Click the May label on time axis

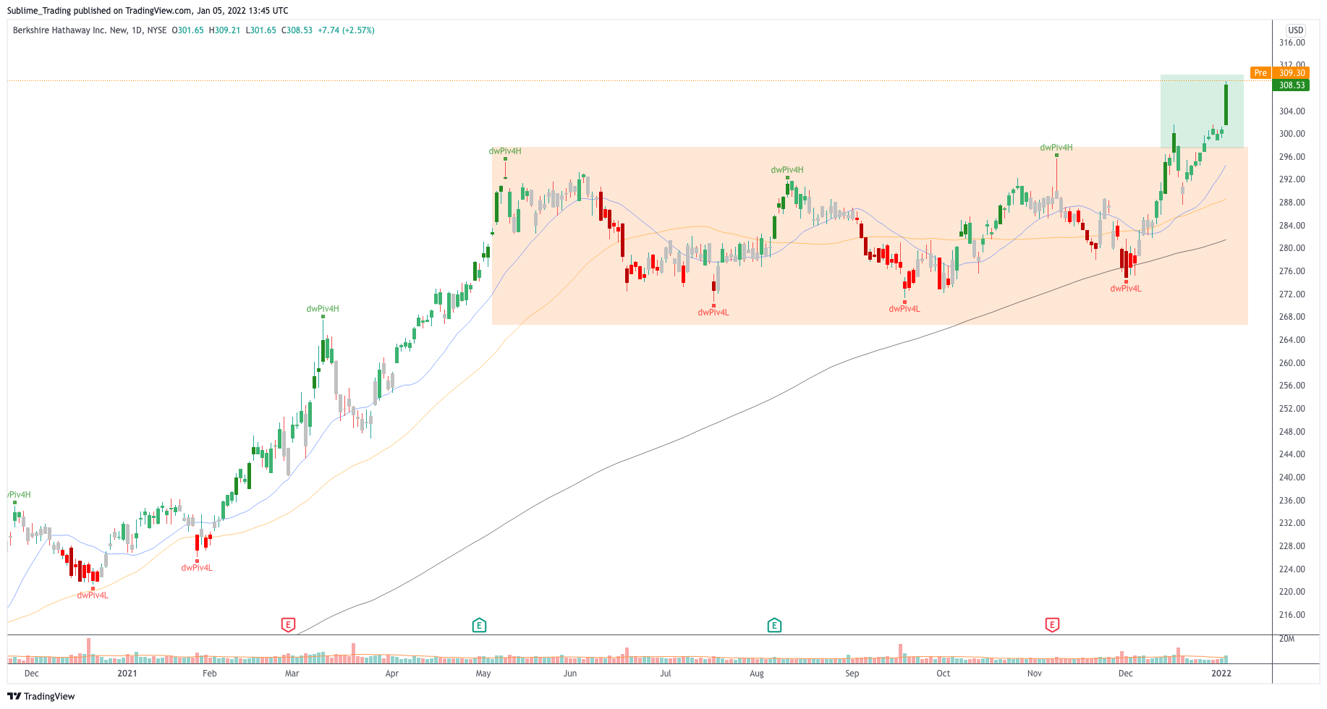[x=483, y=674]
